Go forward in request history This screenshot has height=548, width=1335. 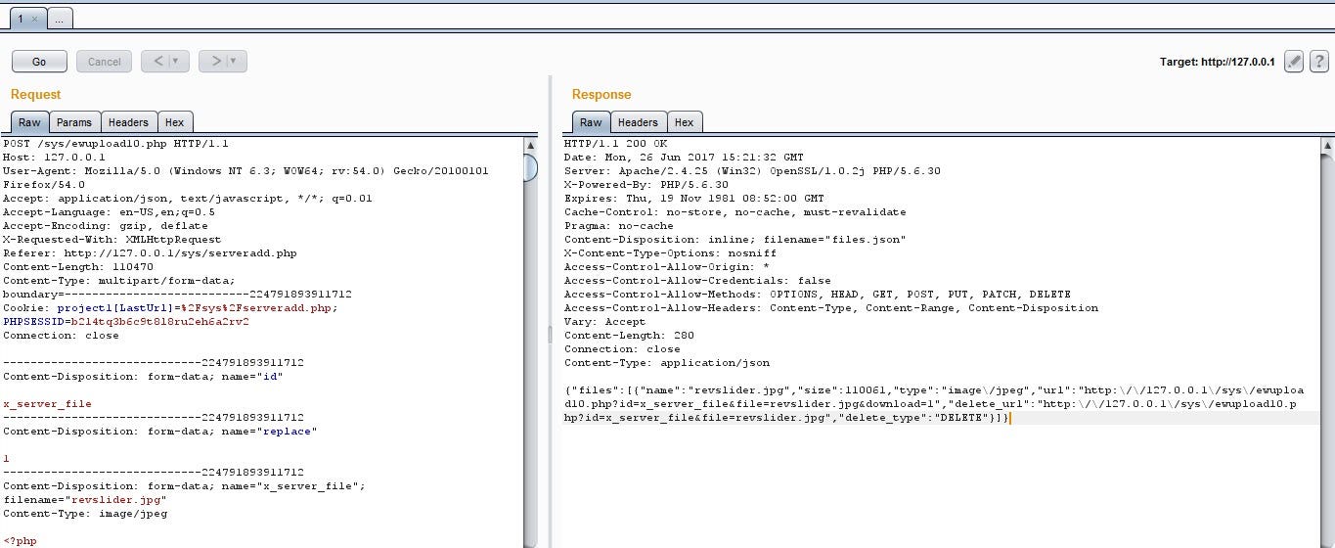click(216, 62)
